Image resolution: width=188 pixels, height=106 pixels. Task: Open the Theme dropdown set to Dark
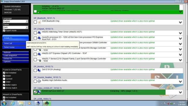pyautogui.click(x=16, y=27)
